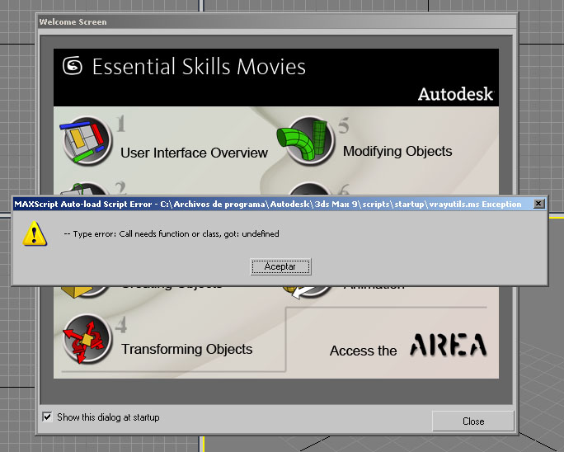Viewport: 564px width, 452px height.
Task: Click the Autodesk logo text
Action: [x=456, y=94]
